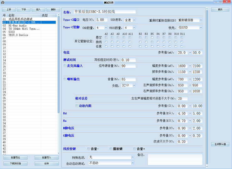Click the 备注 notes text box
This screenshot has height=169, width=232.
click(175, 159)
